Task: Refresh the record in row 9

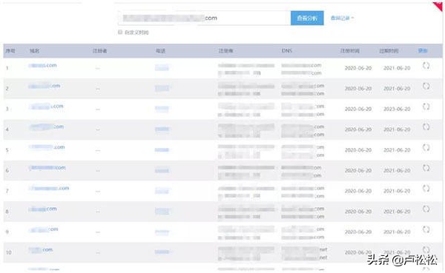Action: coord(426,229)
